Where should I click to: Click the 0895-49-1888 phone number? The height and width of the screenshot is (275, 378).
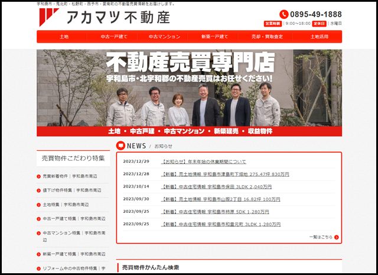click(x=315, y=14)
